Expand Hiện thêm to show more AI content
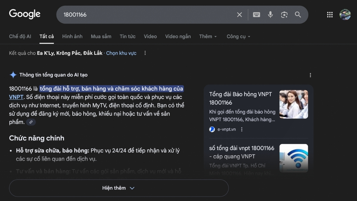357x201 pixels. (x=119, y=188)
